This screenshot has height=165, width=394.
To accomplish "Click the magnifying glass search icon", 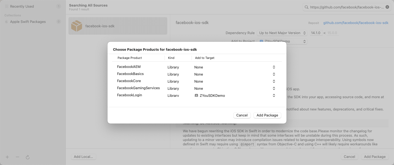I will pos(307,7).
